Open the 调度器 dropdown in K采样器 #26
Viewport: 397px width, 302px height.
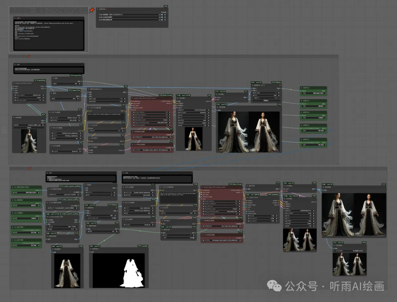coord(194,123)
